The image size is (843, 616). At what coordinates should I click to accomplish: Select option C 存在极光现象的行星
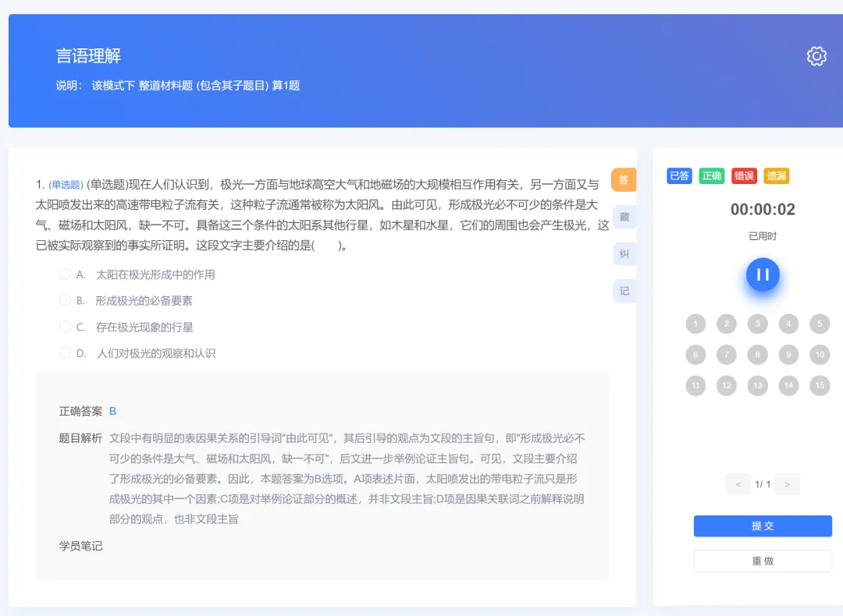coord(126,327)
